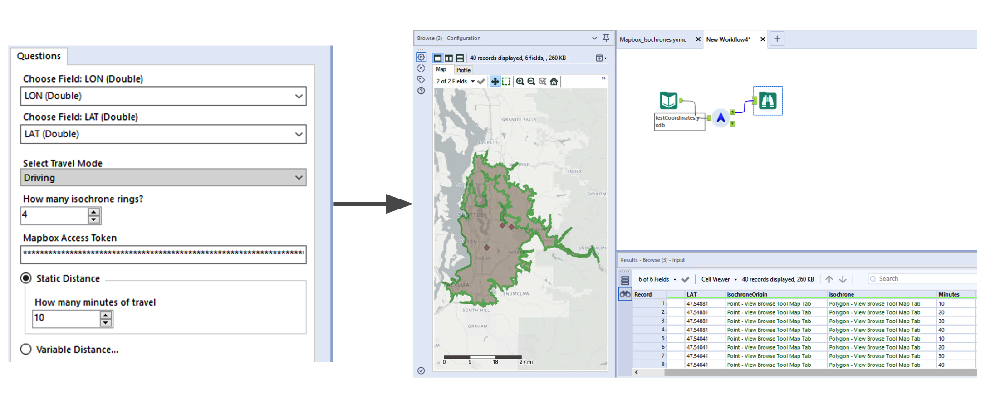The height and width of the screenshot is (399, 1000).
Task: Click the map zoom in magnifier icon
Action: tap(520, 82)
